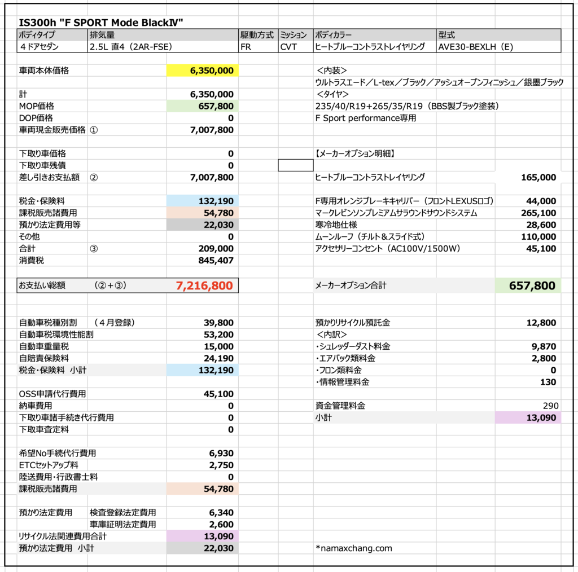Screen dimensions: 578x572
Task: Click the "駆動方式" header cell
Action: 258,35
